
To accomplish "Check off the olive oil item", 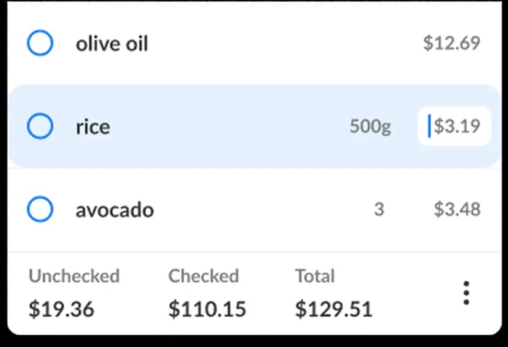I will 39,43.
